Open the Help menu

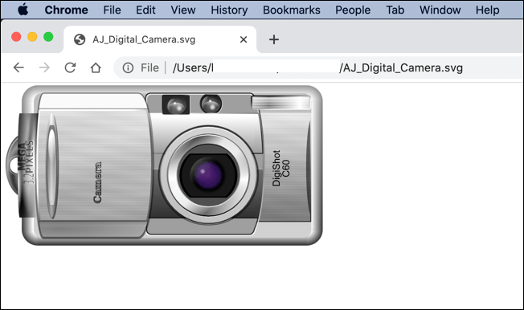pos(487,10)
